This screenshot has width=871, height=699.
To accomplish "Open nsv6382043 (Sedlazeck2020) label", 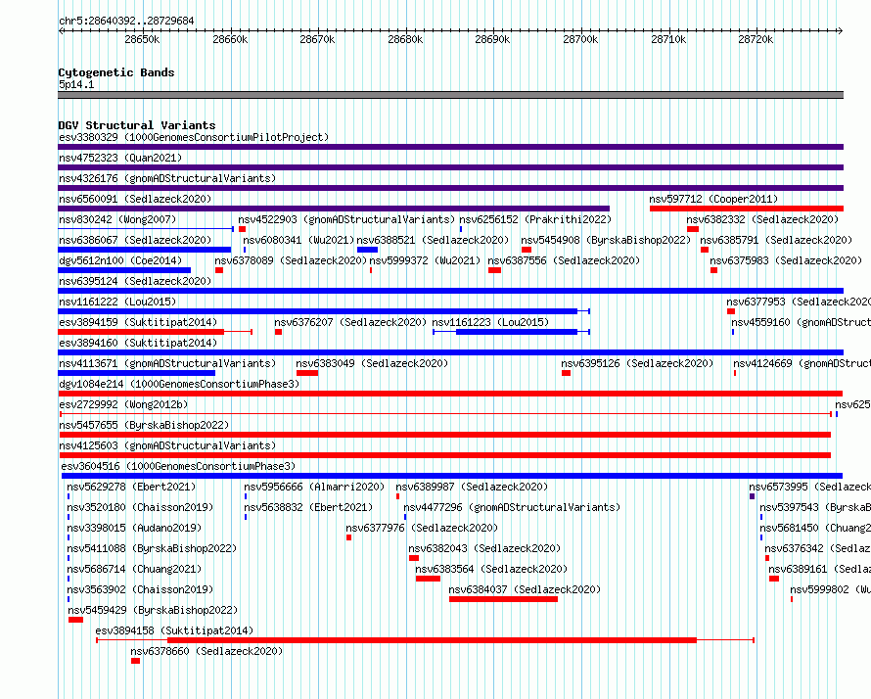I will click(x=484, y=548).
